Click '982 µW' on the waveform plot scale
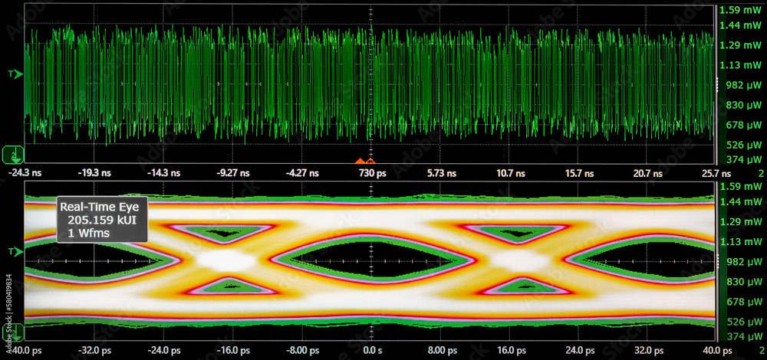The image size is (767, 360). [745, 85]
